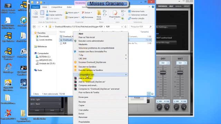The width and height of the screenshot is (221, 124).
Task: Select Unidade de CD (F:)
Action: pos(47,63)
